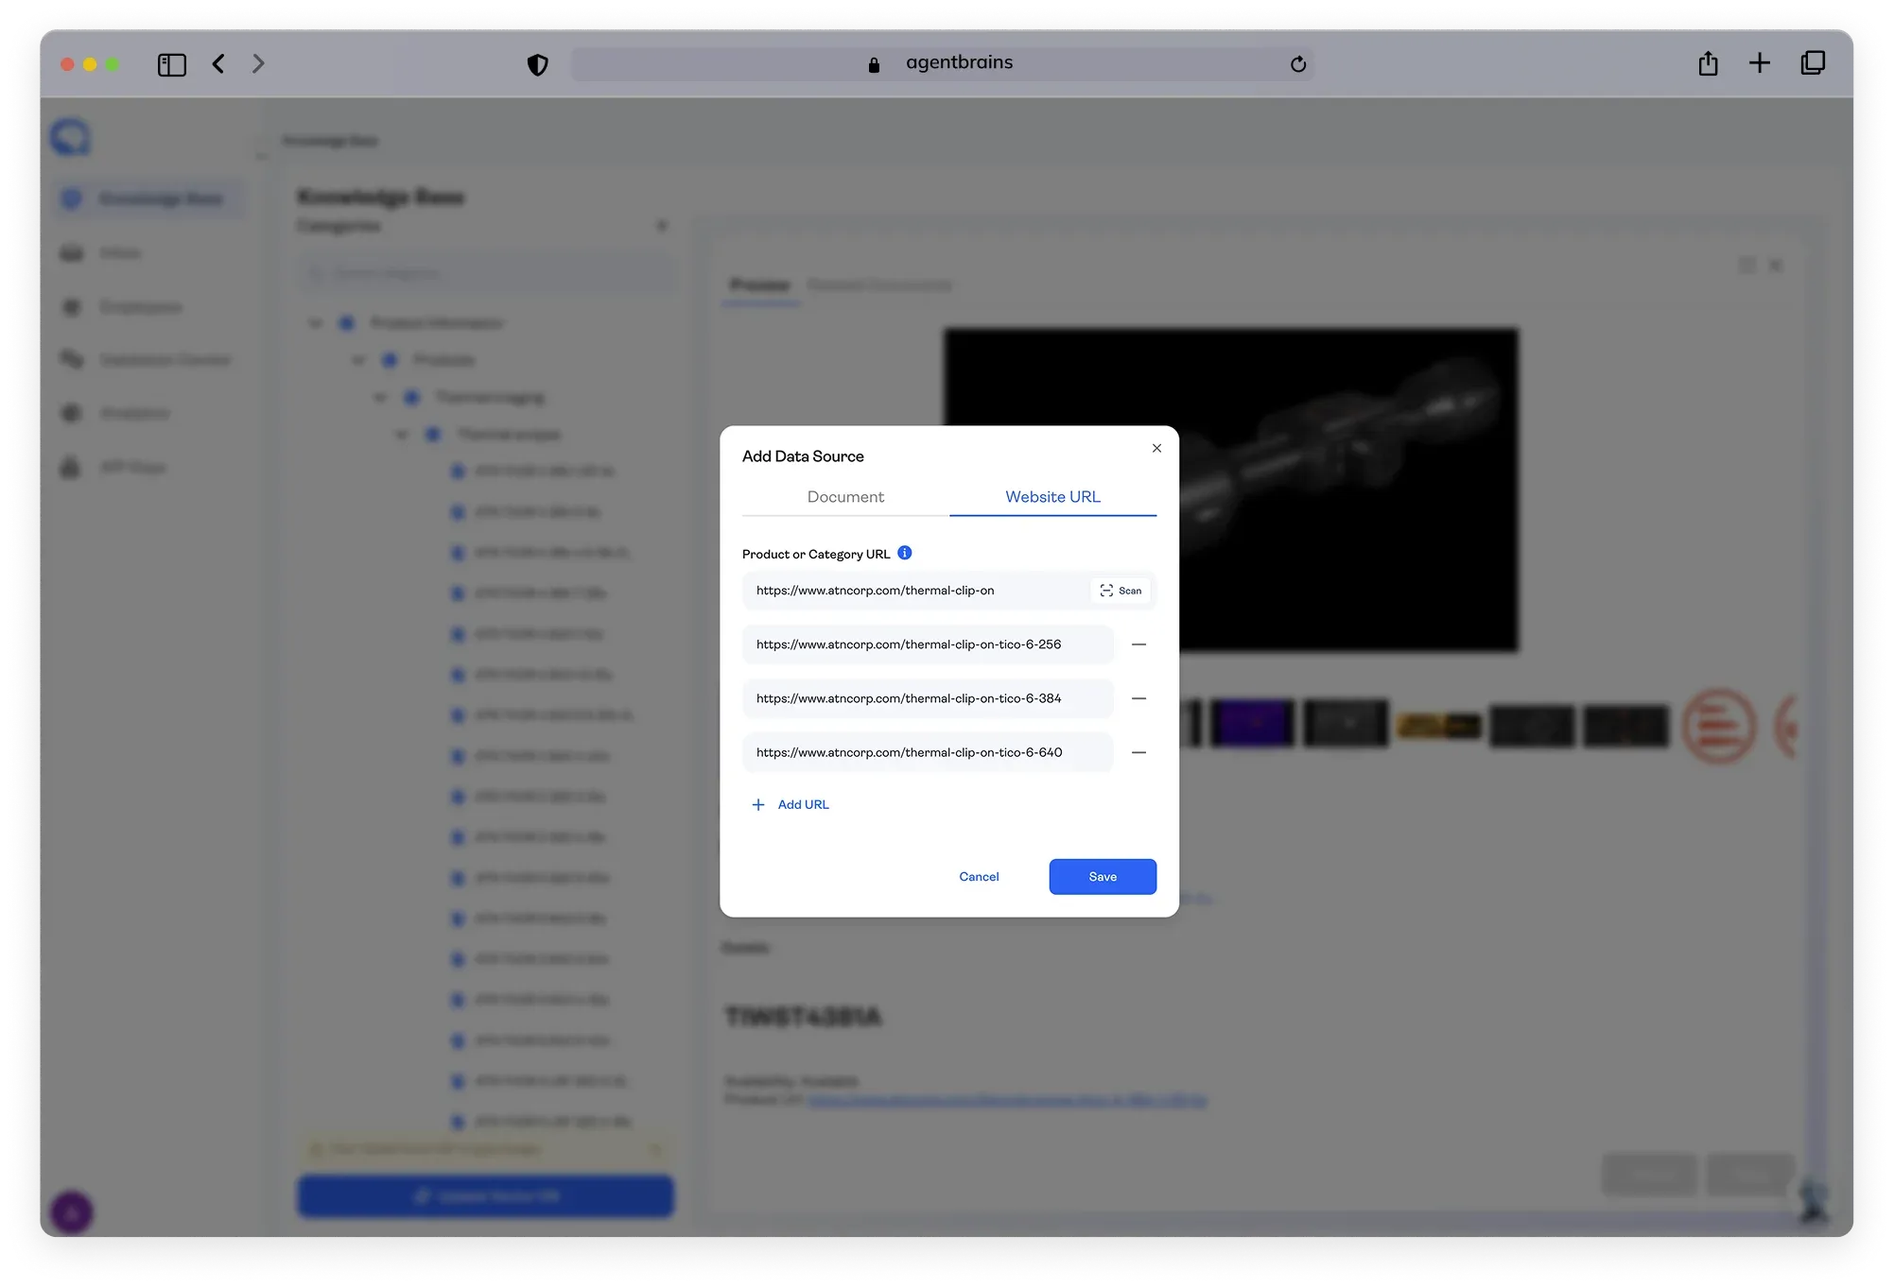Viewport: 1894px width, 1288px height.
Task: Reload the page with refresh icon
Action: pyautogui.click(x=1298, y=64)
